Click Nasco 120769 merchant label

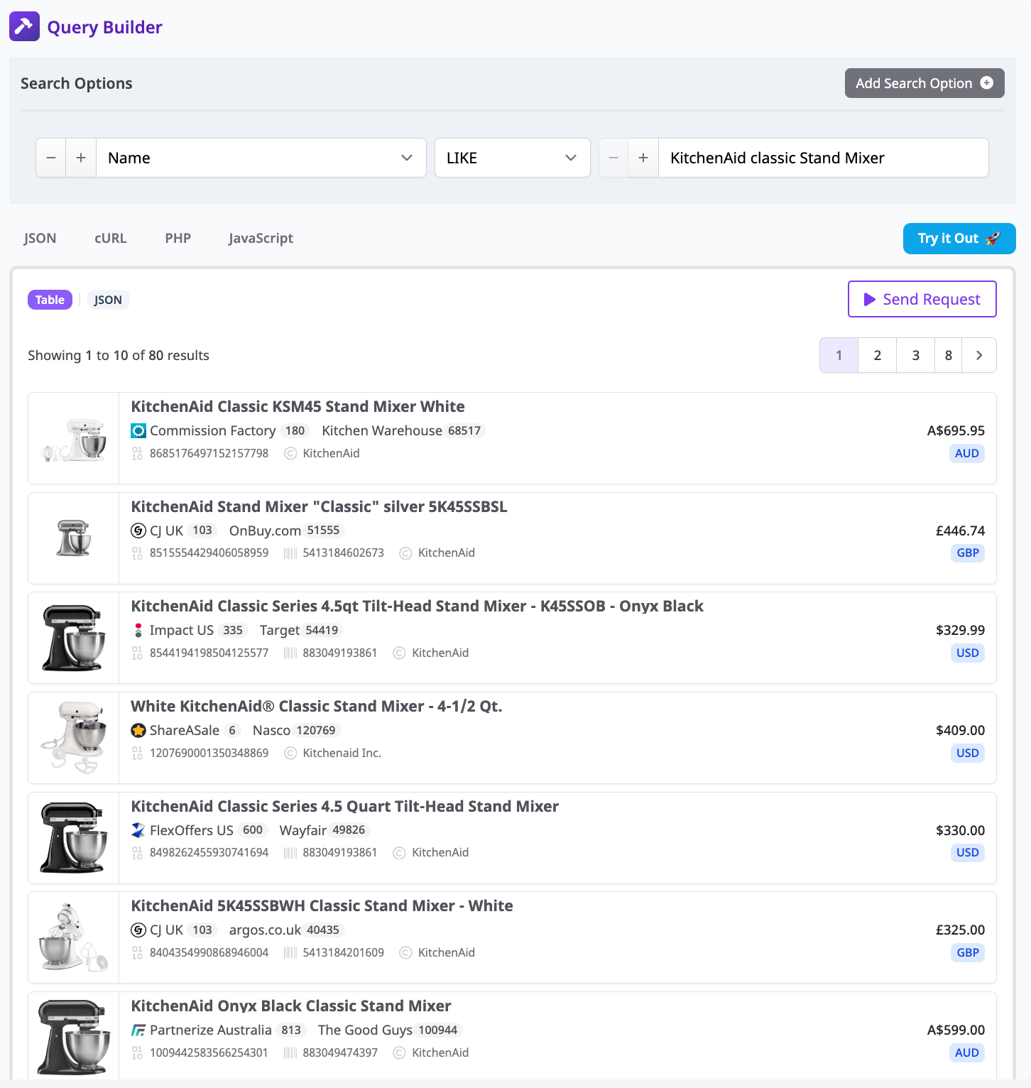pos(296,730)
